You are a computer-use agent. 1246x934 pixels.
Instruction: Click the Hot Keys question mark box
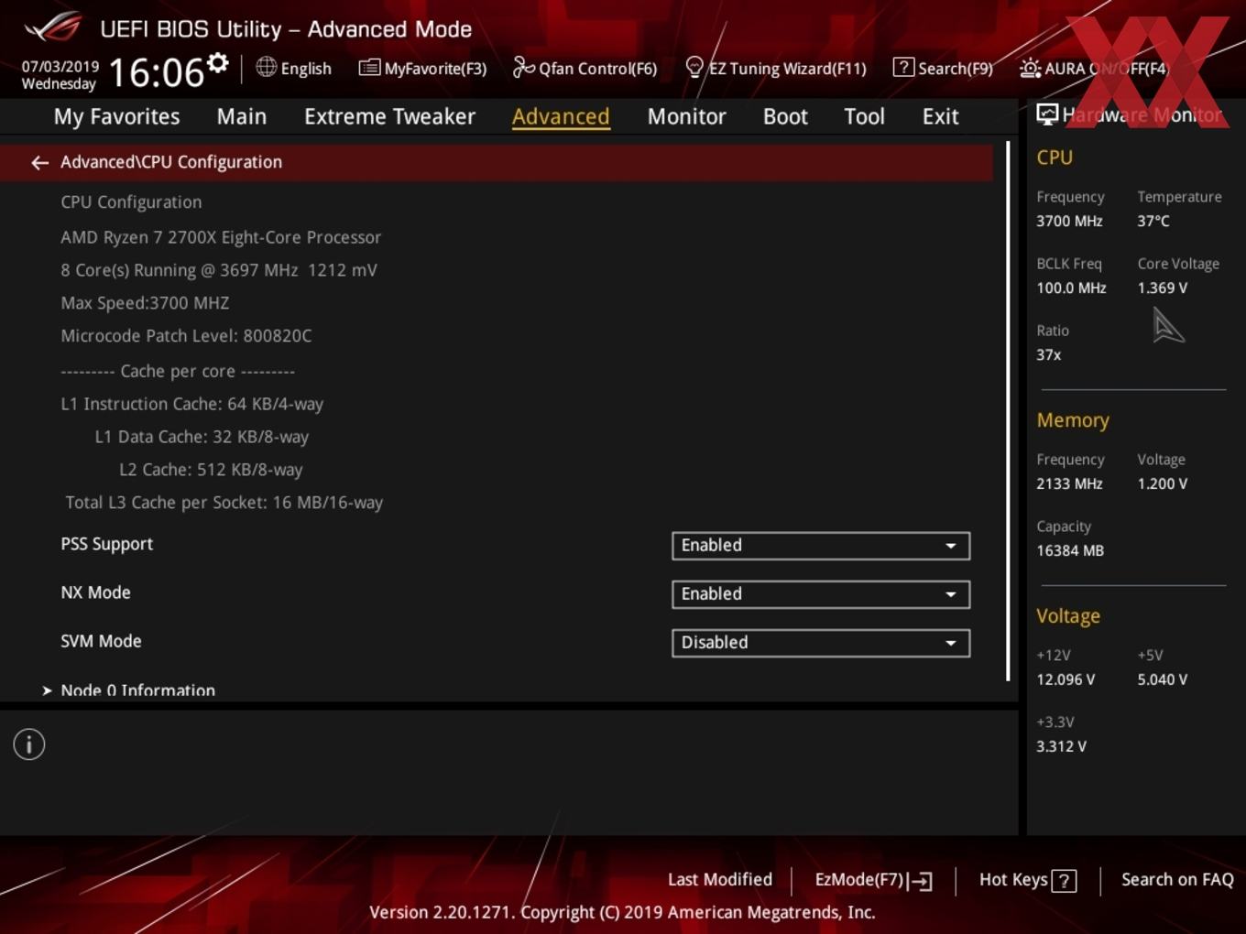point(1064,881)
